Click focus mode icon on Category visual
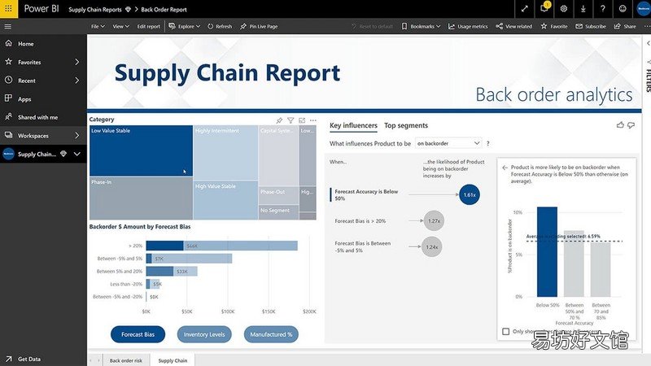The image size is (651, 366). 302,120
